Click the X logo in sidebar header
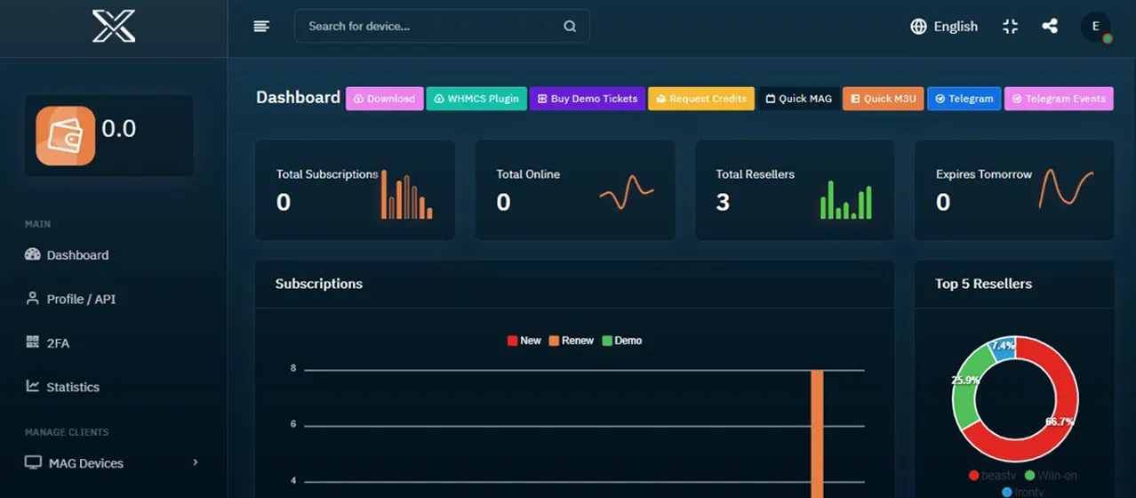 coord(114,26)
